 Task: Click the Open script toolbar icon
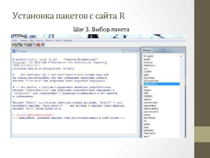tap(13, 45)
